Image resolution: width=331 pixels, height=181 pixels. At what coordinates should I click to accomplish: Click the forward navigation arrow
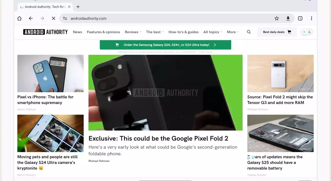pos(42,18)
